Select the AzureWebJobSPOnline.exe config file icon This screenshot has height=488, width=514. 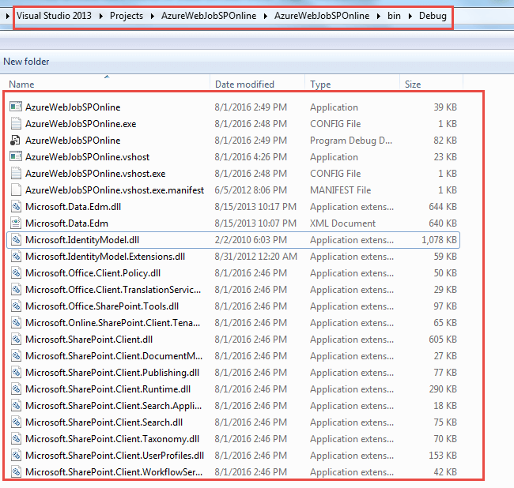point(16,123)
